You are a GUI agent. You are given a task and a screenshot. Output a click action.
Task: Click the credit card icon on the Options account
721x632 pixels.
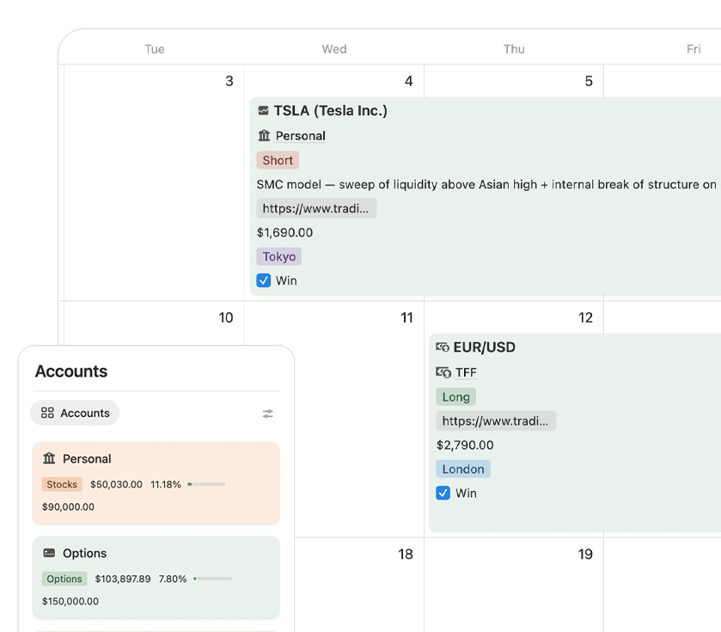tap(48, 553)
